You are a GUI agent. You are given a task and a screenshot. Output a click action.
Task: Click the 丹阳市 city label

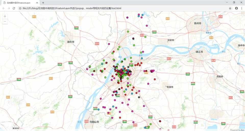point(220,77)
